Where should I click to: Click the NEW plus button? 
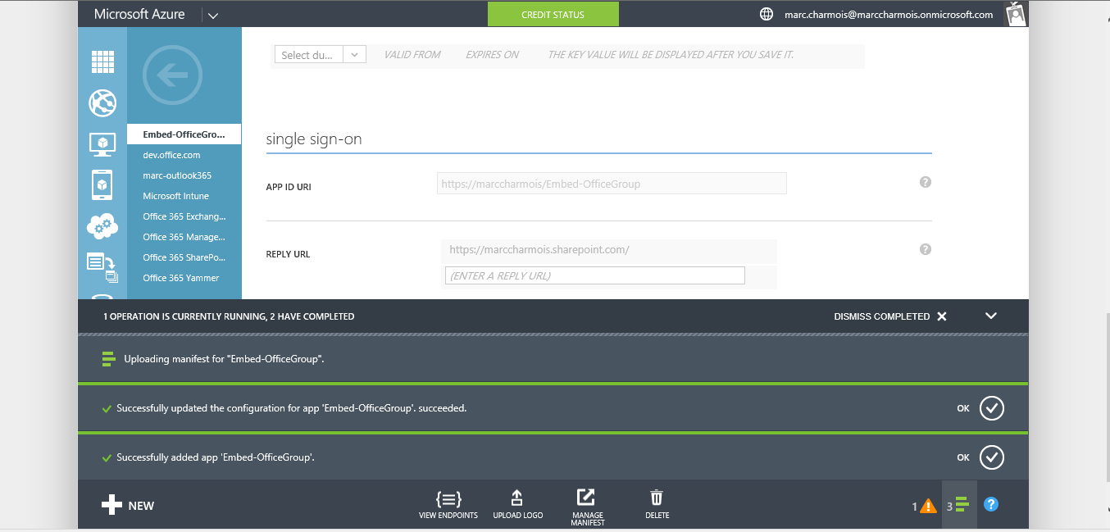(x=128, y=506)
